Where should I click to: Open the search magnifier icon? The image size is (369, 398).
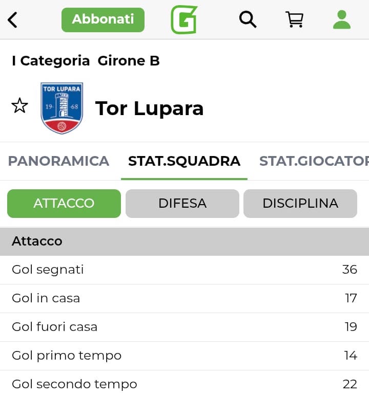click(248, 20)
